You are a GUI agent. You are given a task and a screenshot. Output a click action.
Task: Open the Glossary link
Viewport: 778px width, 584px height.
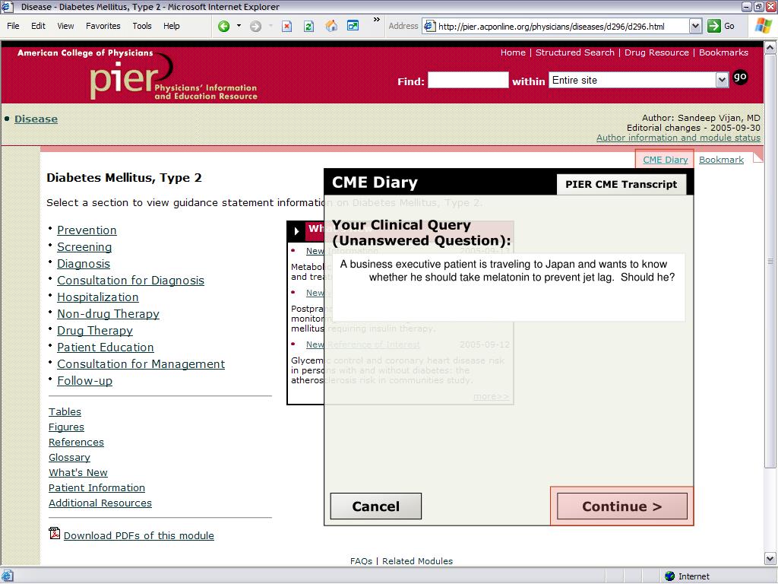pos(69,457)
